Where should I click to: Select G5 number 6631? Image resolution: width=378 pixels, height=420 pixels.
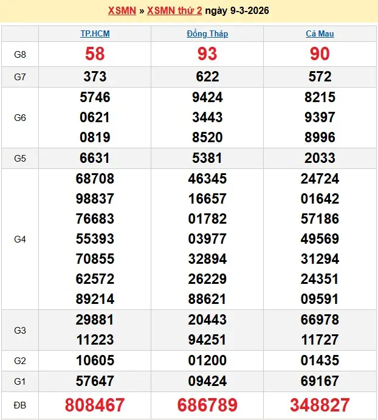95,158
